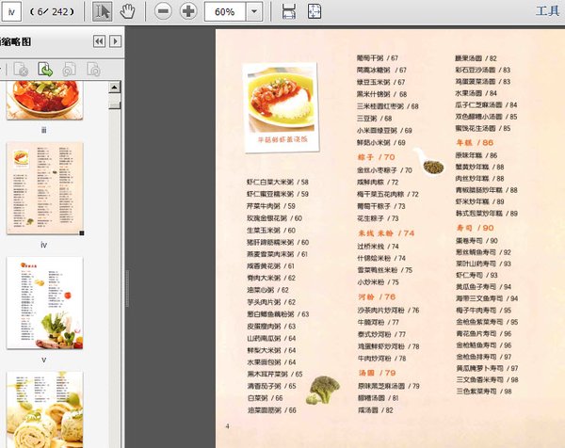The width and height of the screenshot is (565, 448).
Task: Activate the hand pan tool
Action: (128, 11)
